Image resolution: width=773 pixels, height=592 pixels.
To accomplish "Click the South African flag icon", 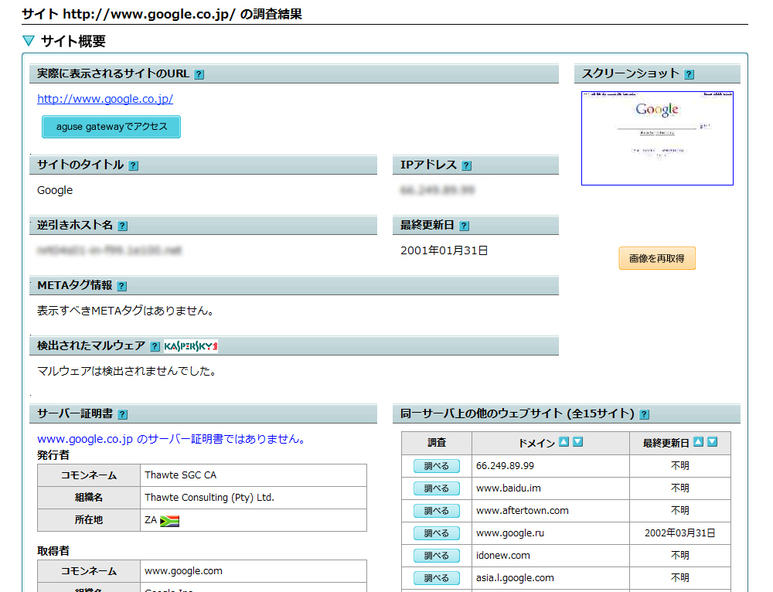I will [169, 520].
